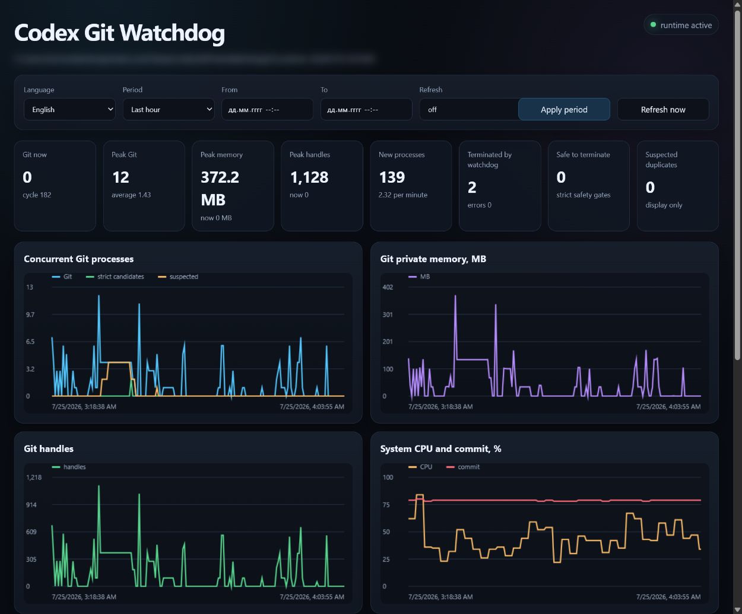This screenshot has width=742, height=614.
Task: Click the Terminated by watchdog value 2
Action: [x=472, y=187]
